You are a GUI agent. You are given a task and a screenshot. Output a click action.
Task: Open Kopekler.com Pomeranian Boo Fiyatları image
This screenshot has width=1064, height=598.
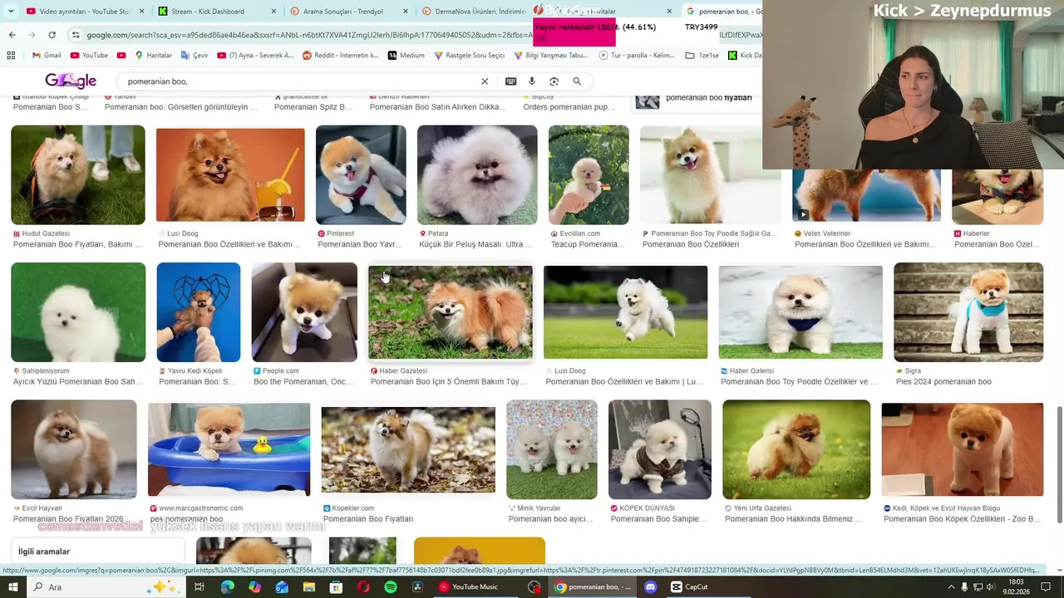pos(408,449)
